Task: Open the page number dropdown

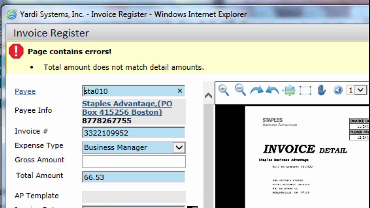Action: click(360, 90)
